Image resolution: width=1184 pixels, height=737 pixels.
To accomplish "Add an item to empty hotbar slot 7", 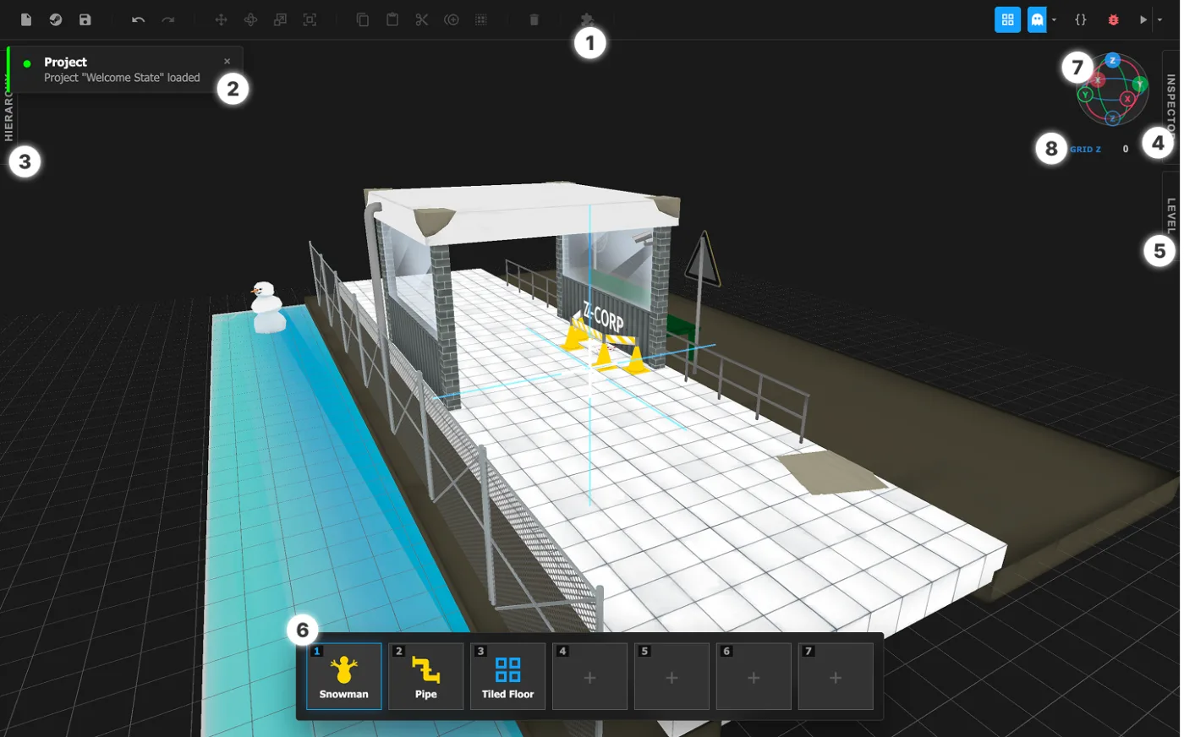I will click(x=836, y=676).
